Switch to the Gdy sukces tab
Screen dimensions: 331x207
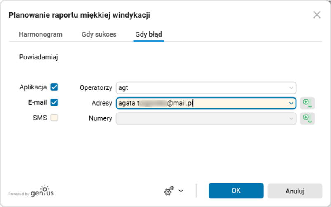(x=99, y=34)
